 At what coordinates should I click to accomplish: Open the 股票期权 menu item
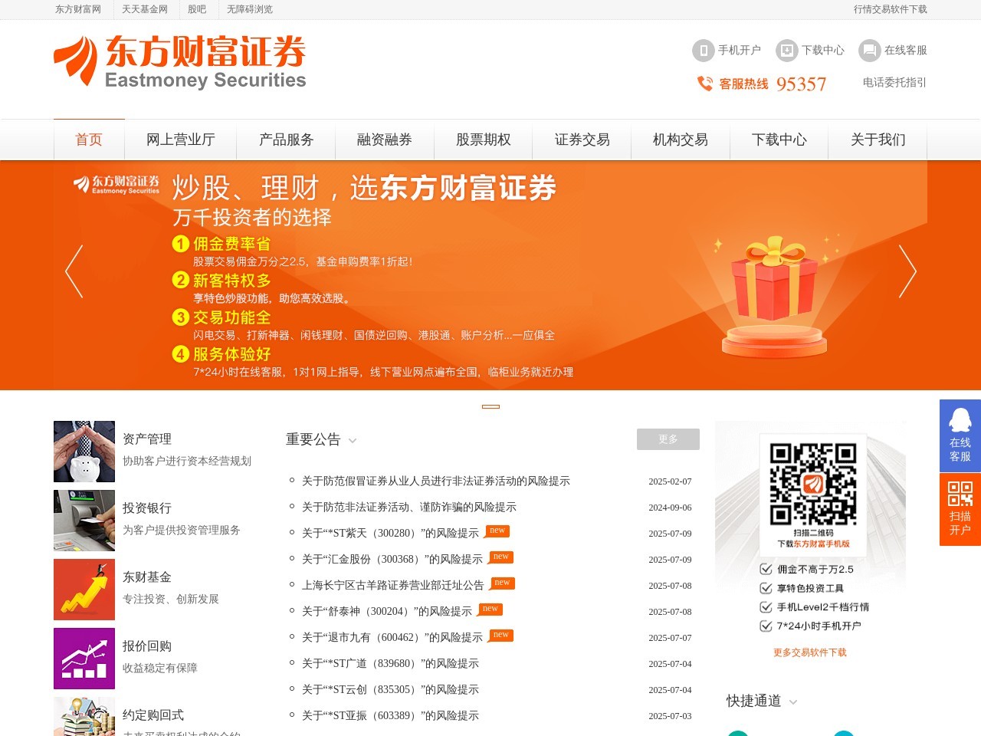tap(483, 140)
